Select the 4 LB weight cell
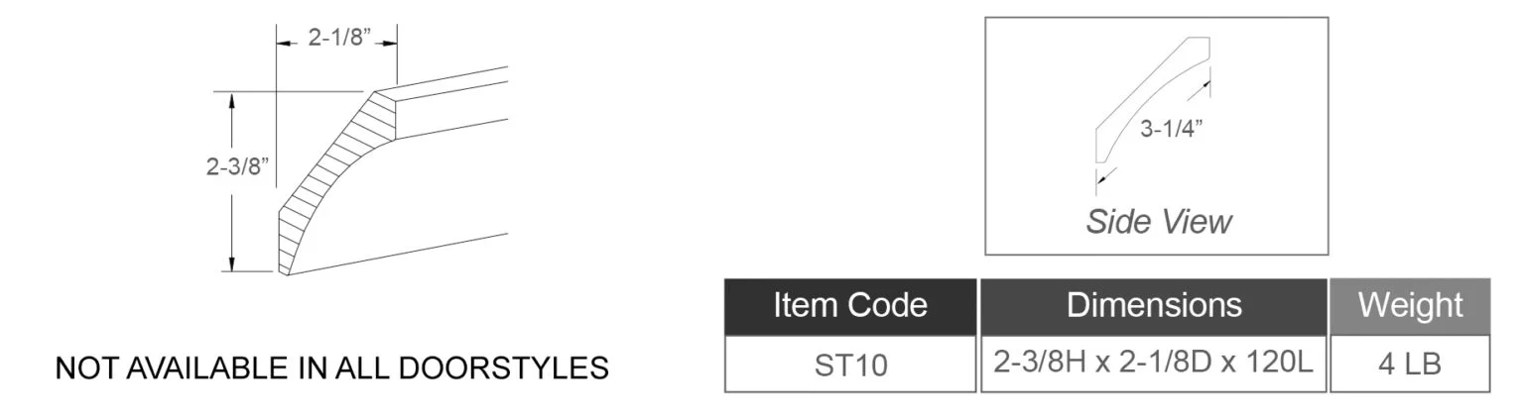1524x419 pixels. tap(1410, 364)
